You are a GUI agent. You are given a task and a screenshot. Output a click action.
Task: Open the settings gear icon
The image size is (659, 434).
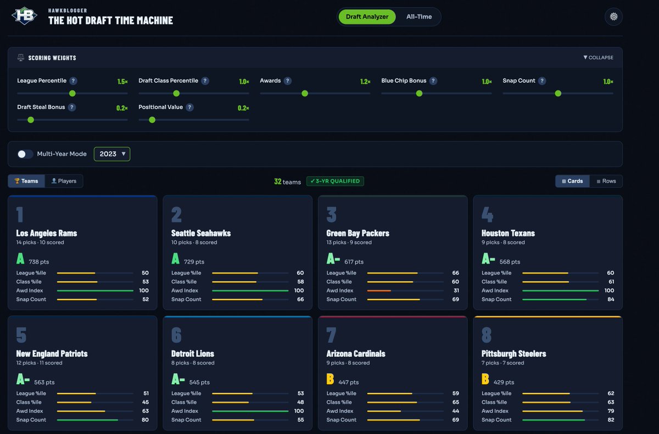[x=613, y=16]
